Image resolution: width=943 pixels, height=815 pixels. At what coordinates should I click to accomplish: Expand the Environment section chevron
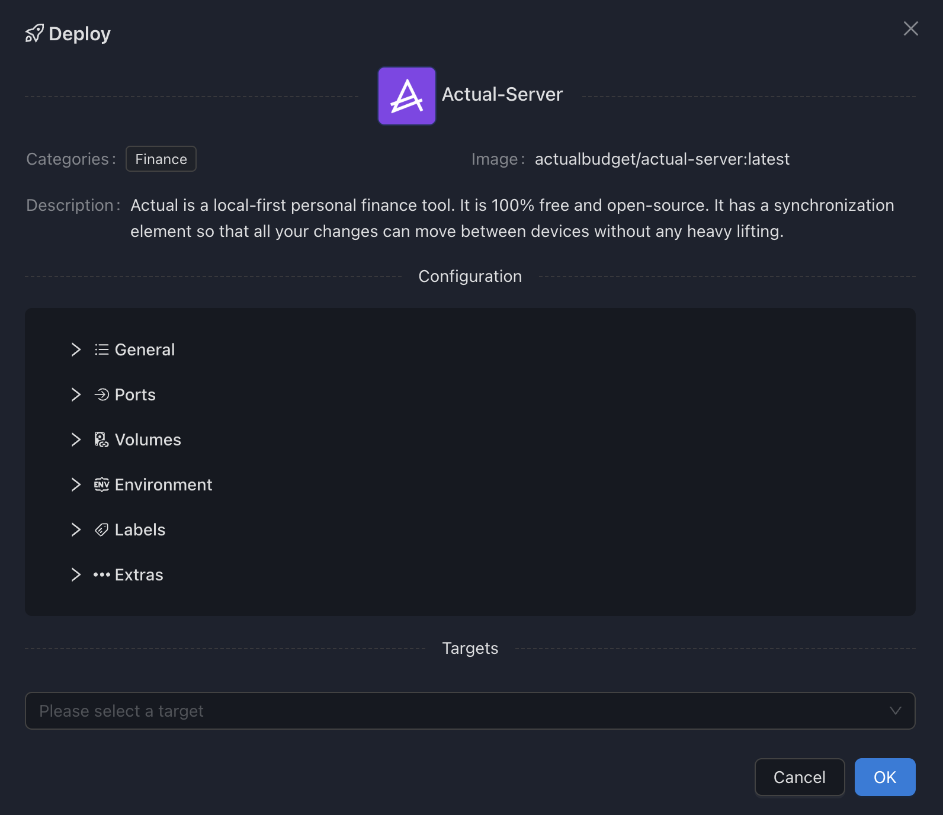[76, 484]
